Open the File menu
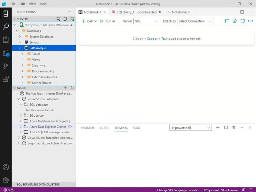The image size is (256, 192). (13, 4)
